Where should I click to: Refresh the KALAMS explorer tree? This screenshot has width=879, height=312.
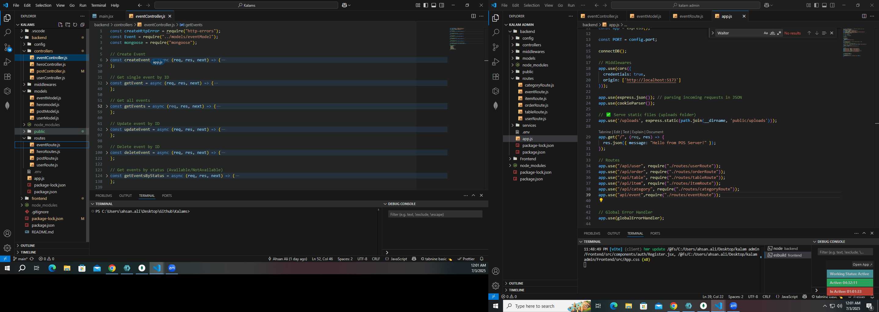click(75, 24)
